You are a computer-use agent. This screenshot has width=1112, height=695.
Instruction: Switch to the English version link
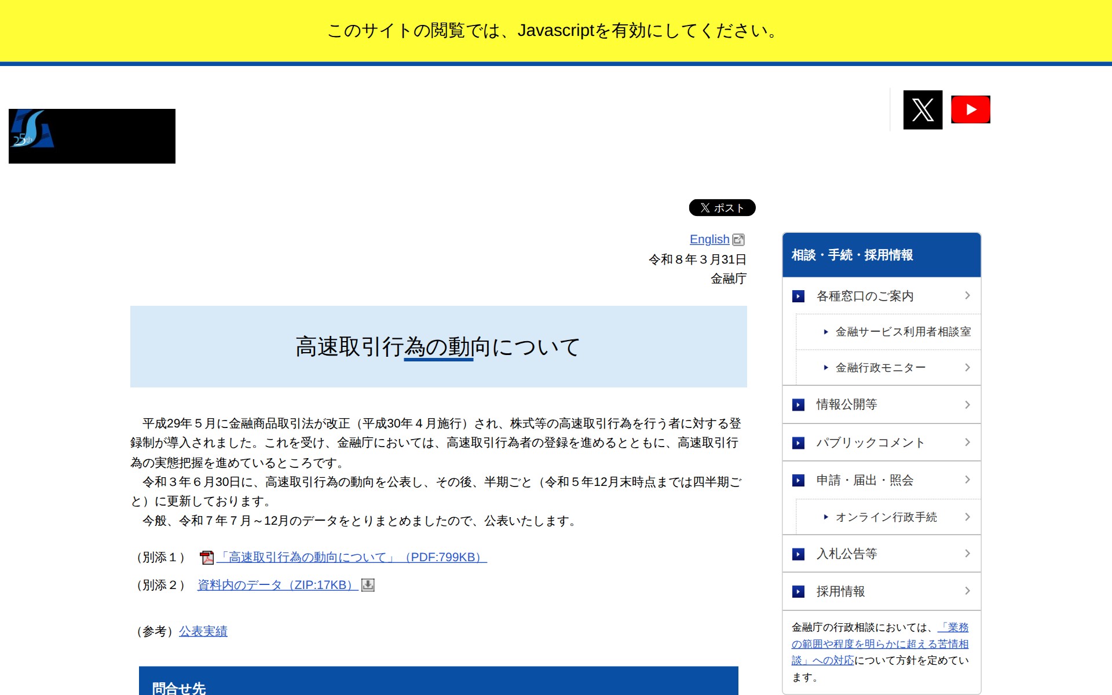click(x=709, y=239)
